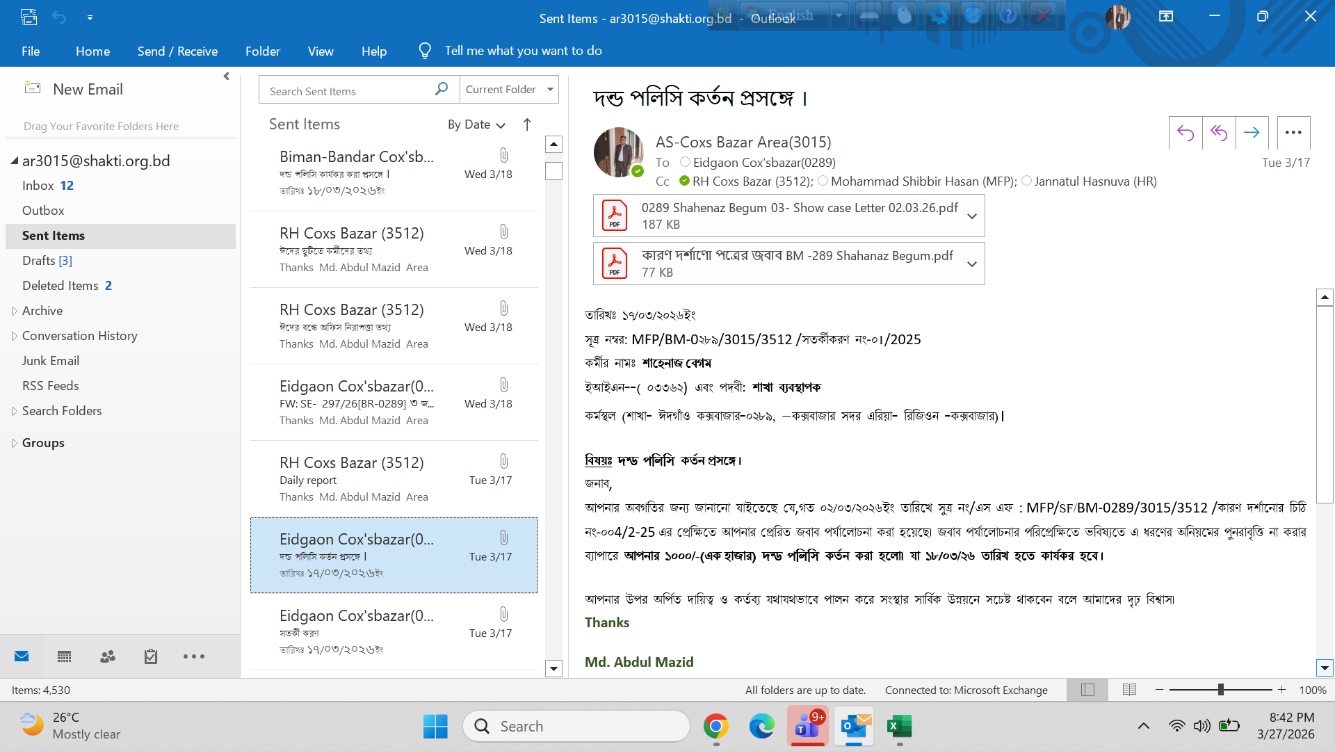The width and height of the screenshot is (1335, 751).
Task: Switch to Reading view in status bar
Action: 1129,690
